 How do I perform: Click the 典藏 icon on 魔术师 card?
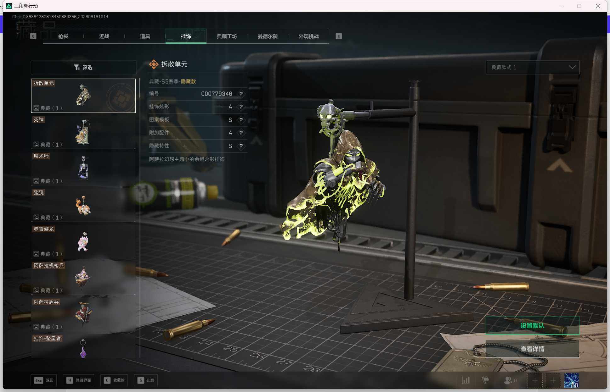tap(37, 181)
